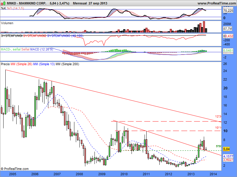Image resolution: width=237 pixels, height=177 pixels.
Task: Select the blue SYSTEMFUNGI3 (40 100) label
Action: tap(65, 36)
